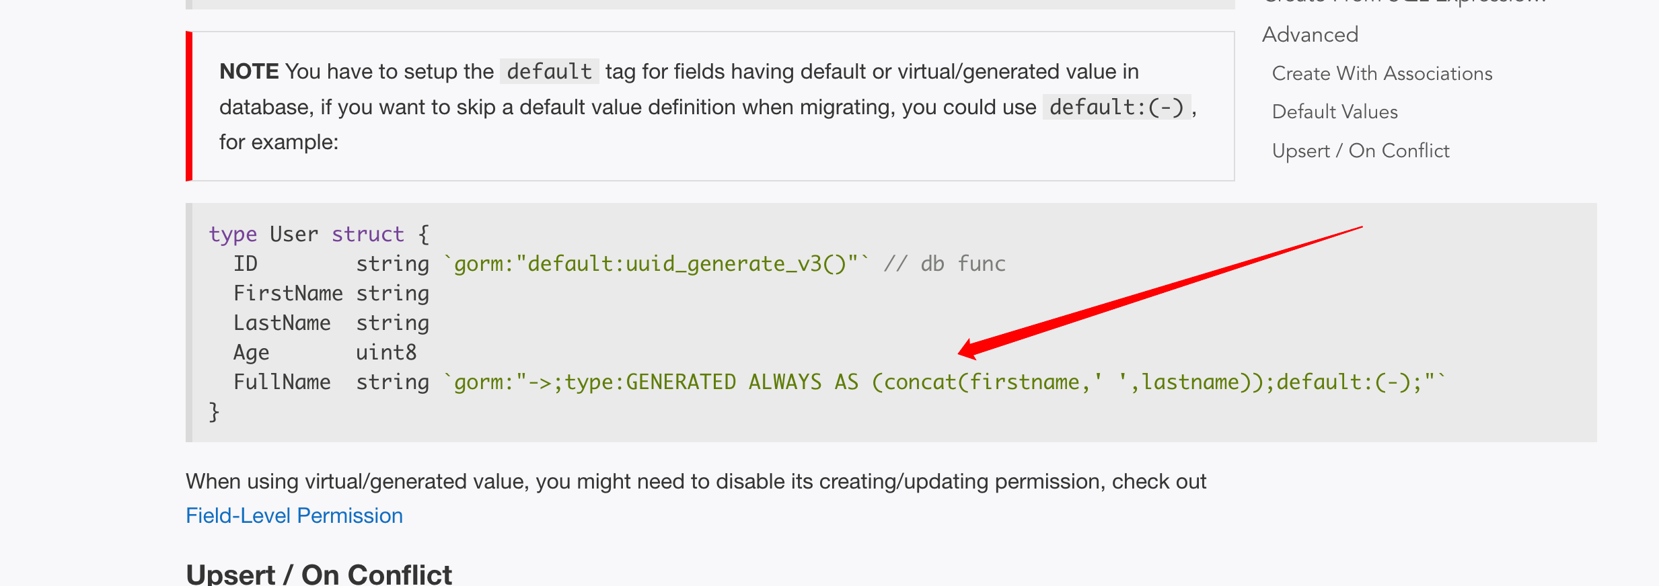
Task: Open the Field-Level Permission link
Action: [294, 515]
